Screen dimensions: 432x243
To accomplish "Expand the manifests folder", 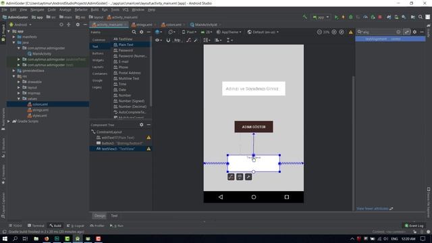I will click(13, 36).
